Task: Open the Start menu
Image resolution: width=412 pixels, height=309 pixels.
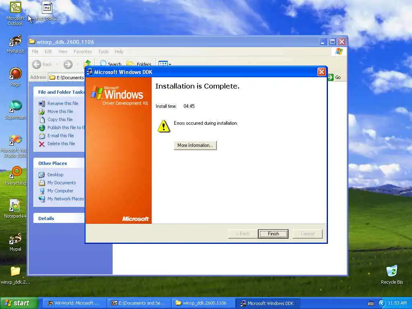Action: click(x=19, y=303)
